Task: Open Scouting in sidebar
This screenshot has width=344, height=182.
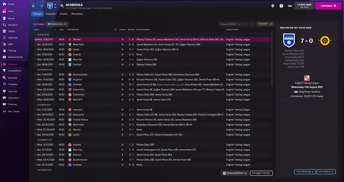Action: coord(12,78)
